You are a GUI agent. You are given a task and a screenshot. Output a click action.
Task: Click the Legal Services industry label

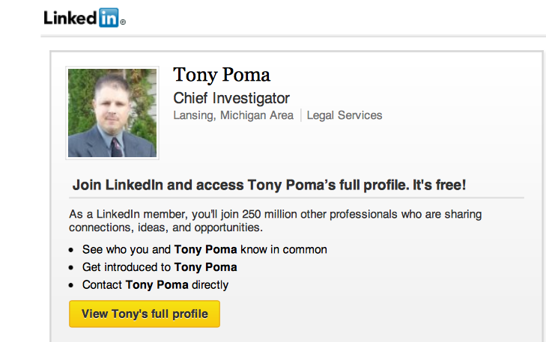[x=345, y=115]
